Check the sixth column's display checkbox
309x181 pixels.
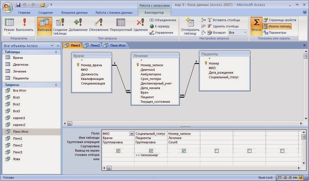[x=282, y=151]
